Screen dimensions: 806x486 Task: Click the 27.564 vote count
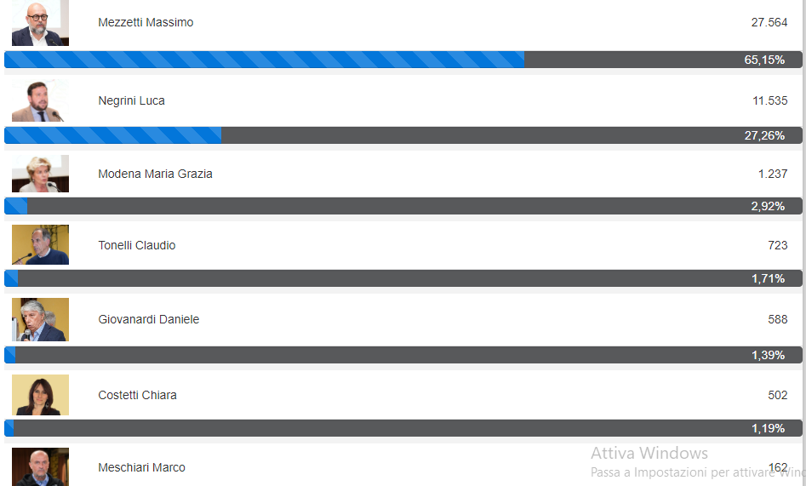coord(769,22)
